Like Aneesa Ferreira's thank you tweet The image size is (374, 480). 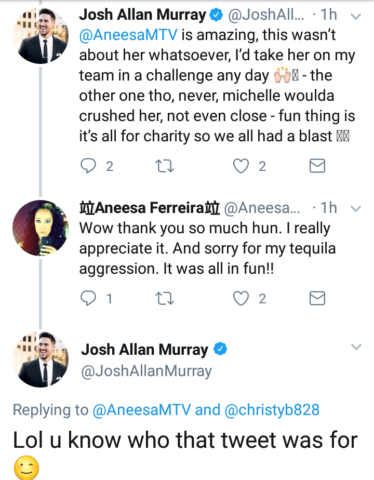click(241, 298)
